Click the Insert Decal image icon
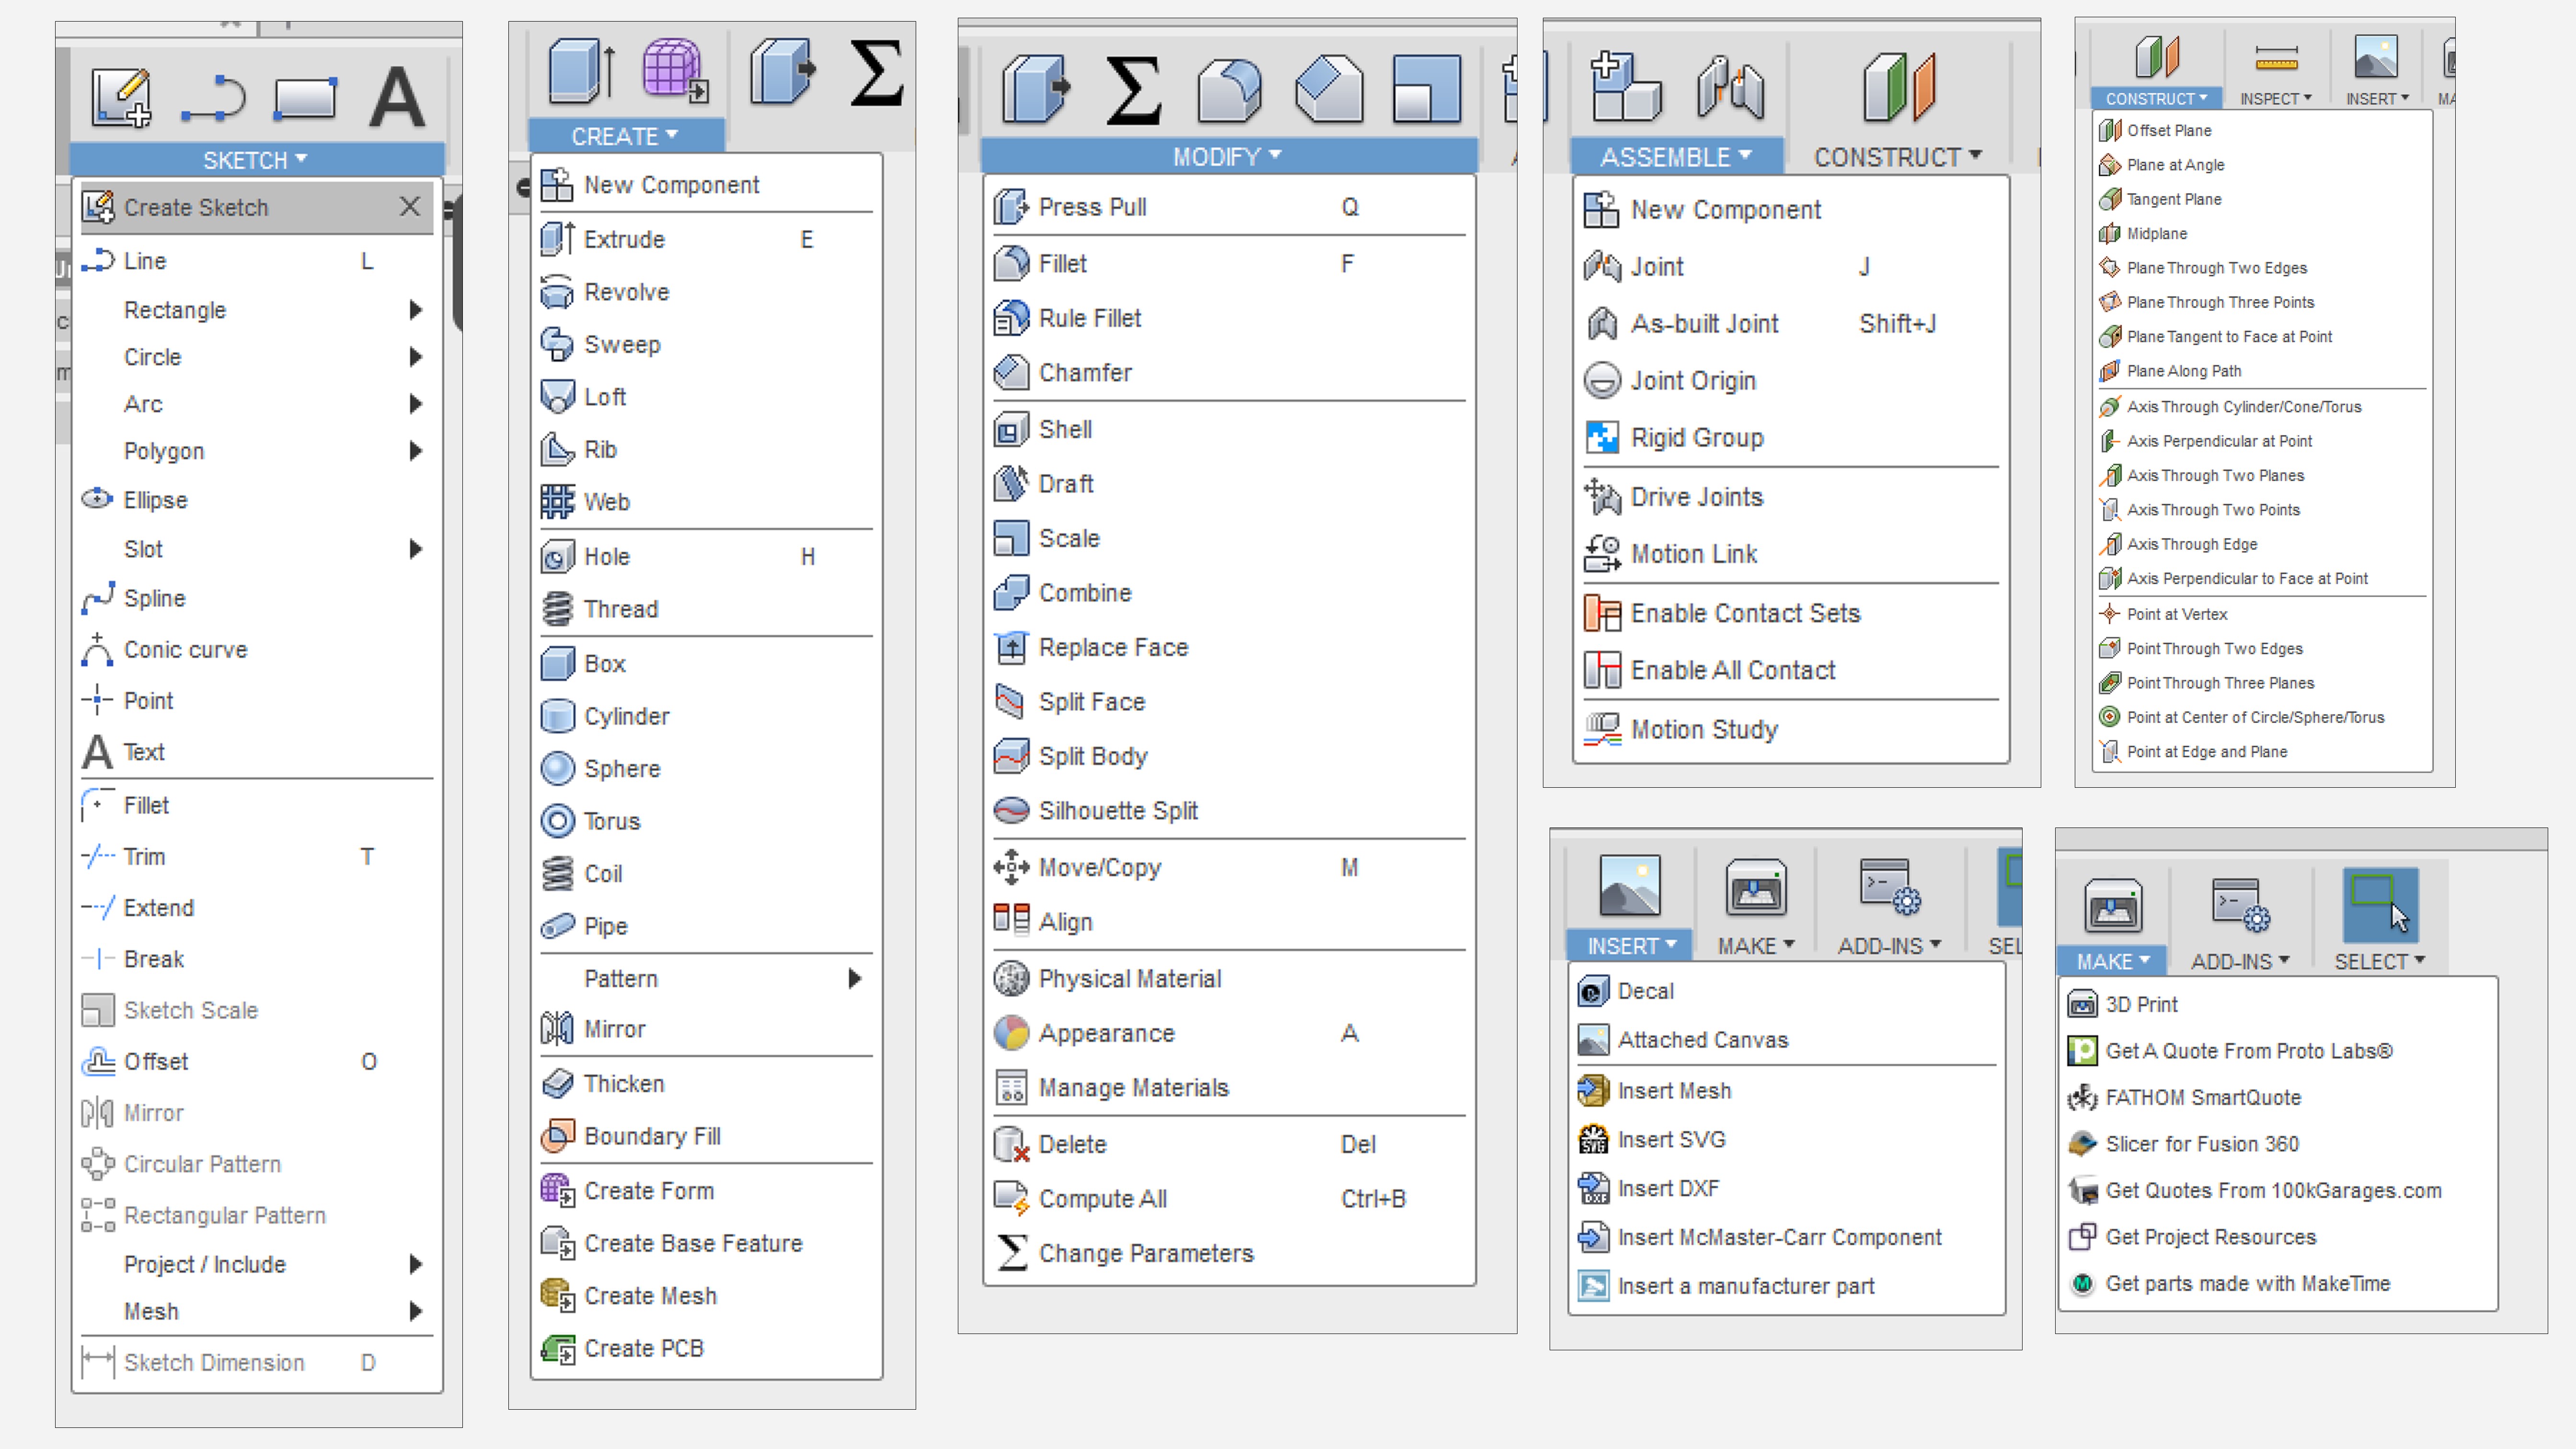Image resolution: width=2576 pixels, height=1449 pixels. coord(1629,885)
